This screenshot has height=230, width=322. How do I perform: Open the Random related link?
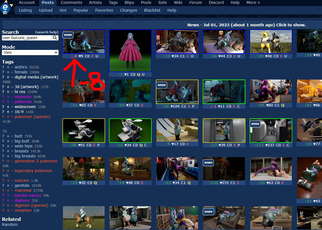point(10,224)
